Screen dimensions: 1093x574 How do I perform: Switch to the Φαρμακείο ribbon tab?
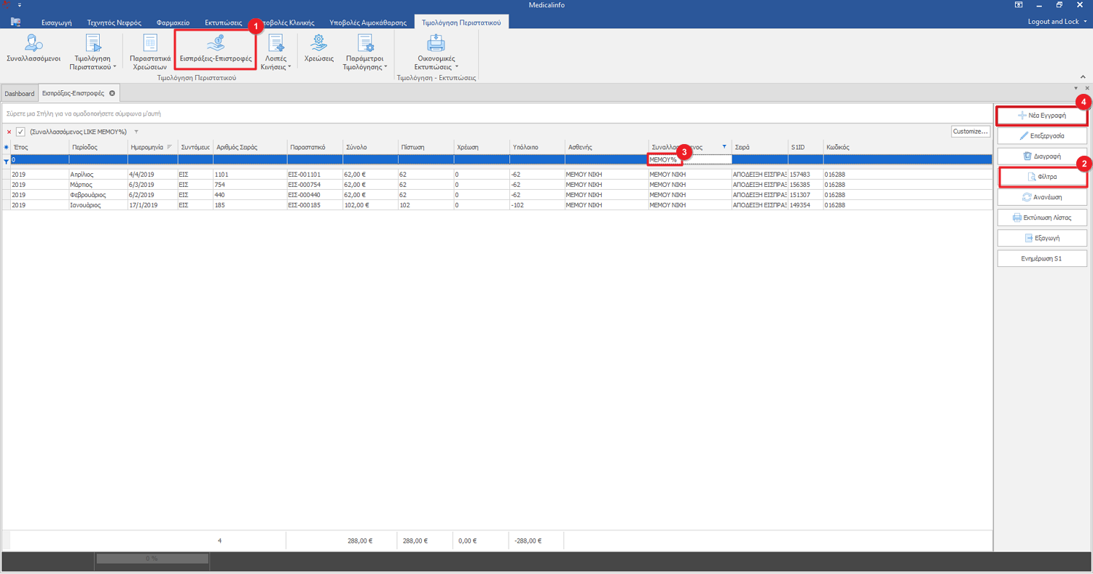173,23
